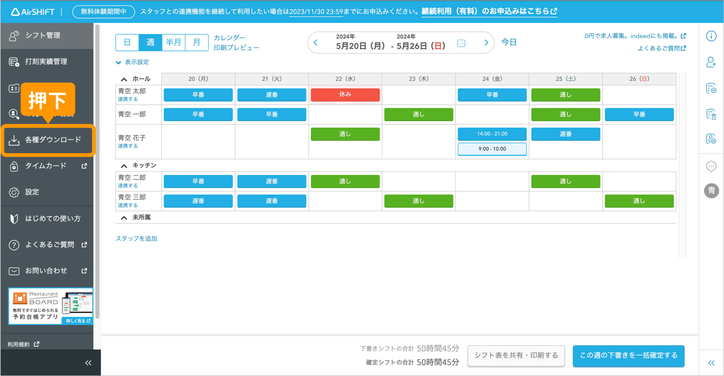Select 青空 三郎's Sunday 通し shift
The image size is (724, 376).
point(639,201)
